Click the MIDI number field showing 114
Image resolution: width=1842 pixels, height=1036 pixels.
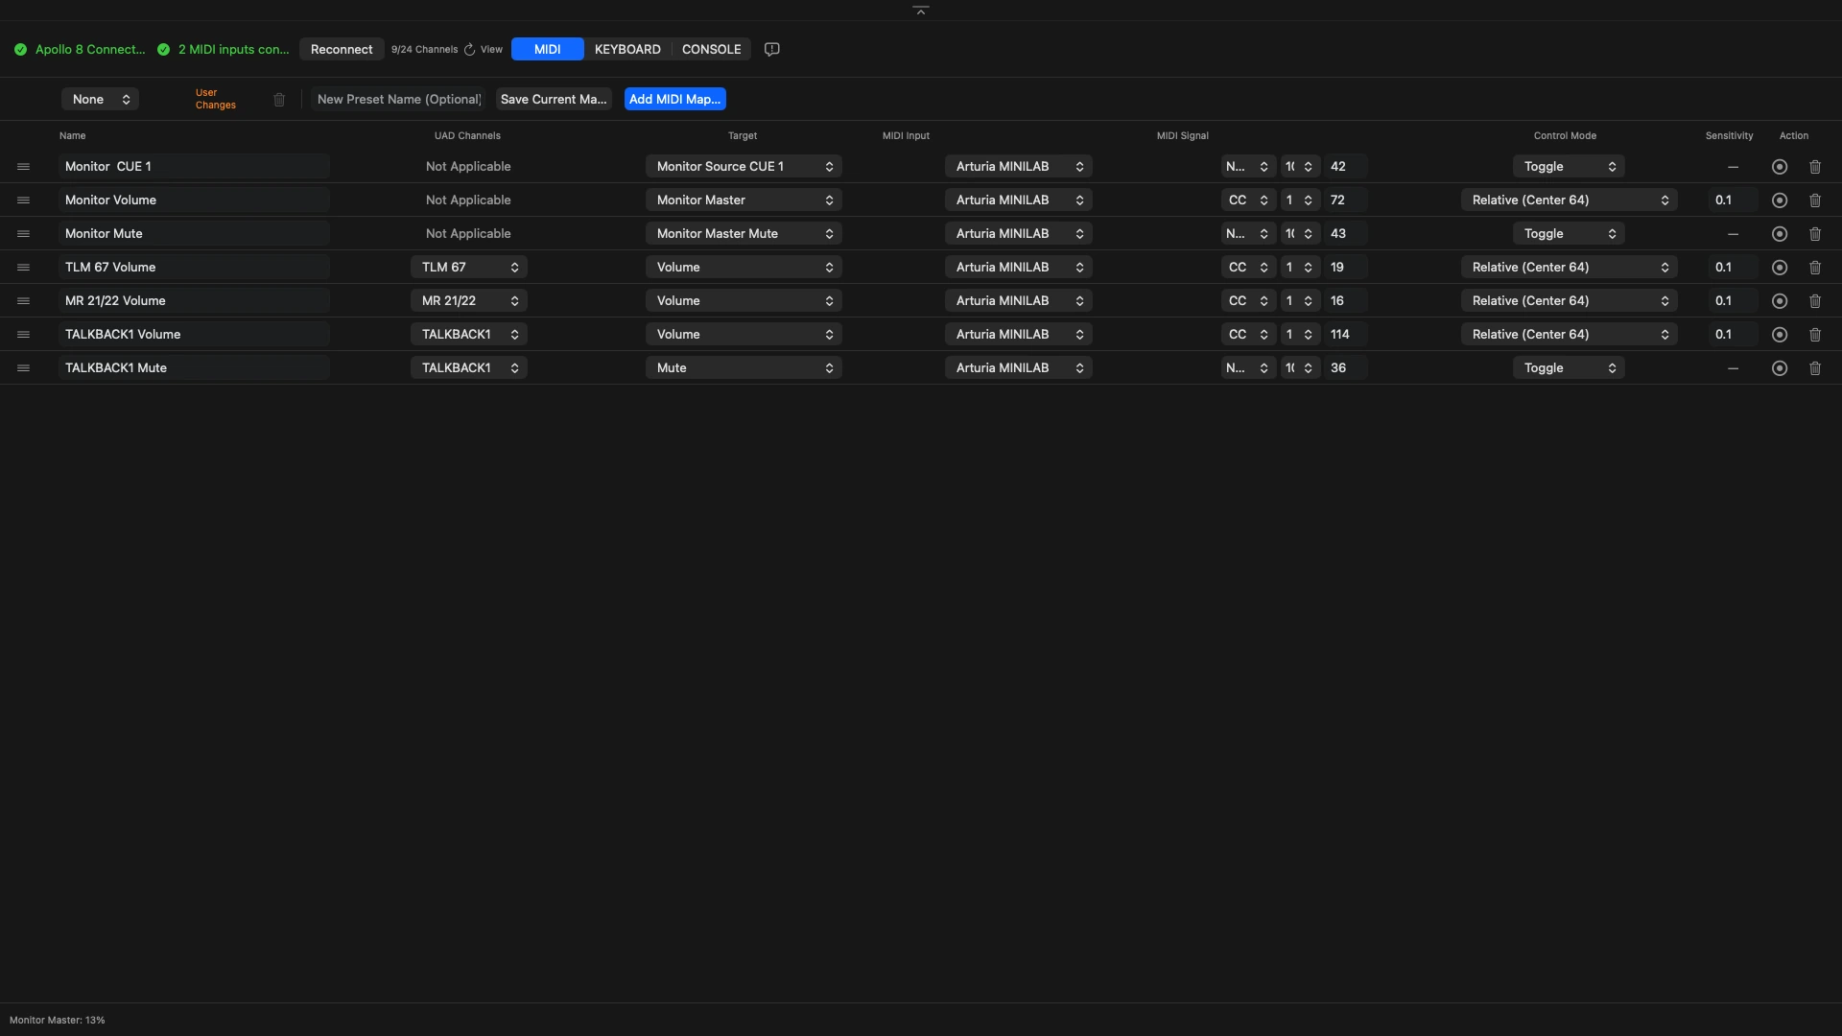point(1346,334)
